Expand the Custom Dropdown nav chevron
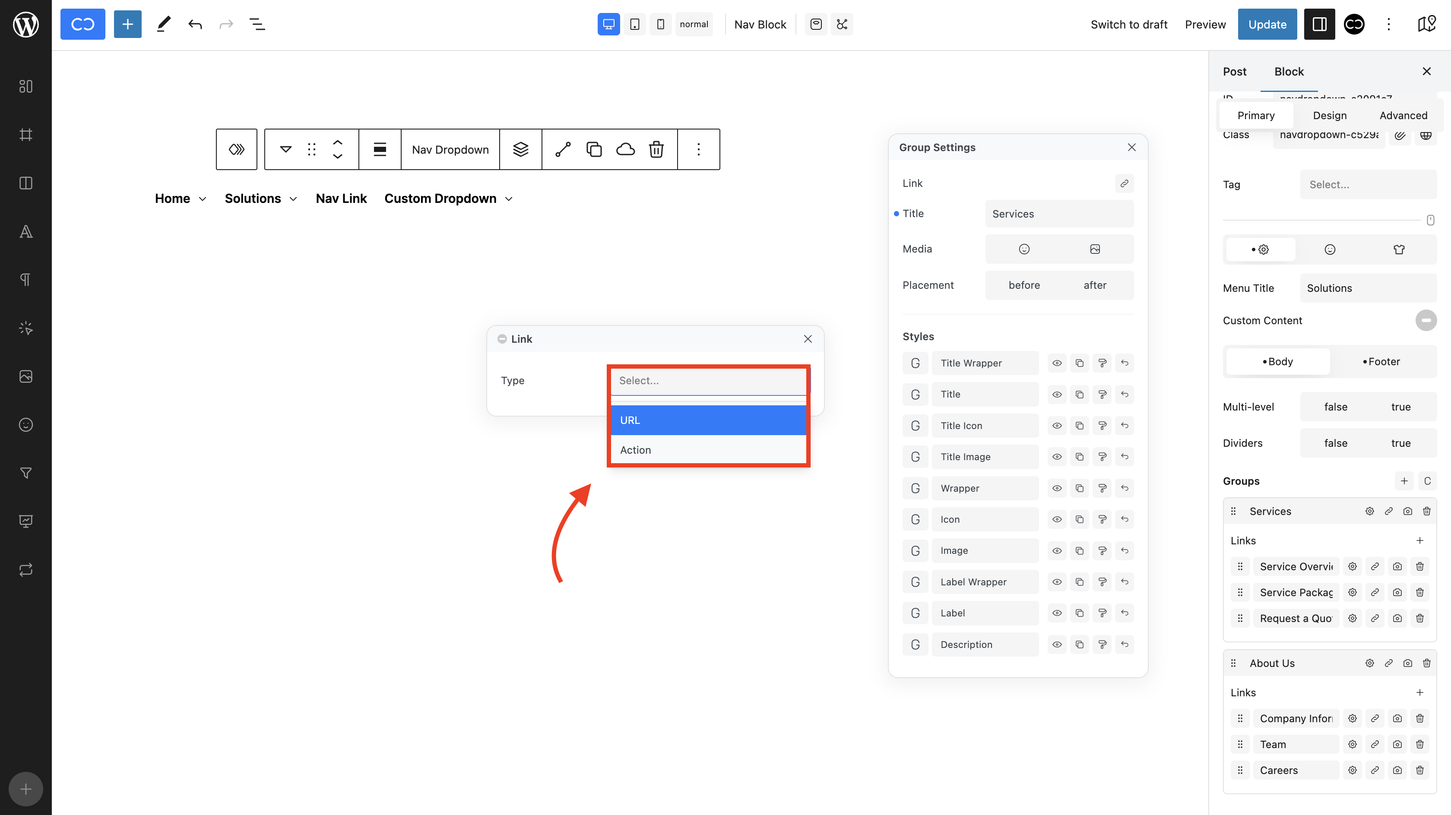The height and width of the screenshot is (815, 1451). (x=509, y=199)
